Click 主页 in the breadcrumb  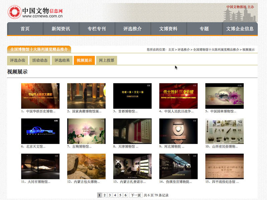[x=171, y=50]
